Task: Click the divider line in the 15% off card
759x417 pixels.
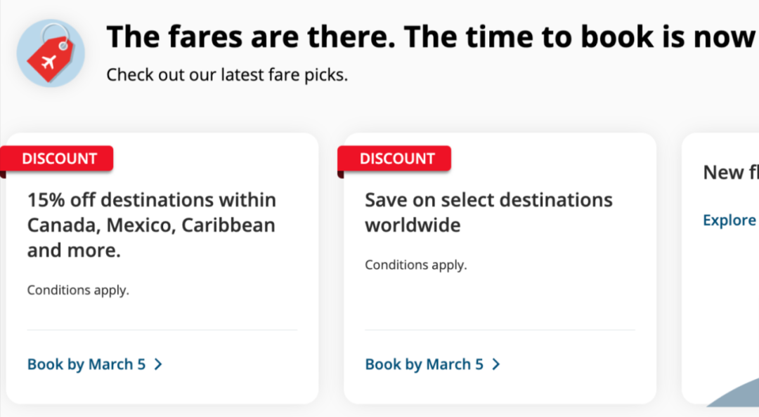Action: (x=162, y=330)
